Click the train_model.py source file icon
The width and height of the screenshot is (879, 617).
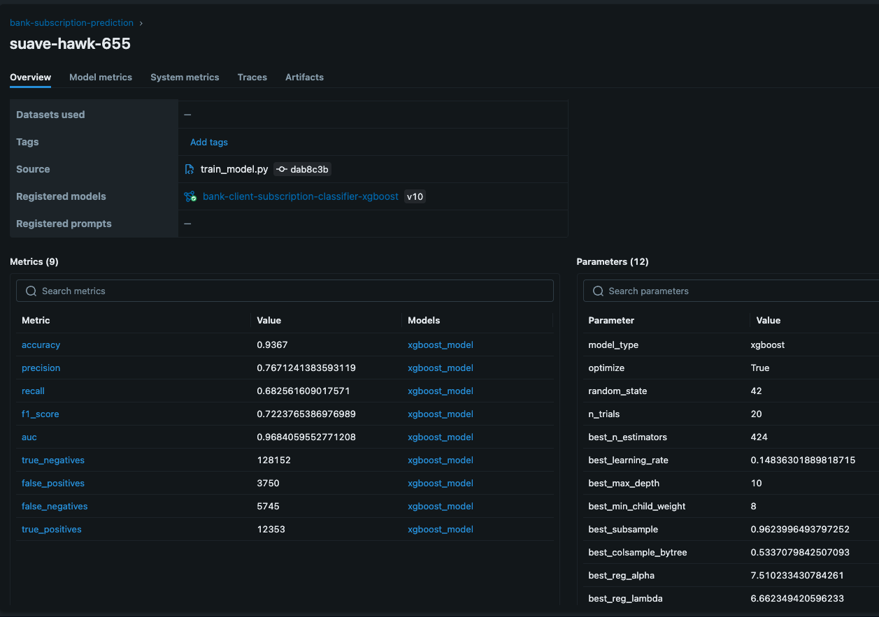point(190,169)
